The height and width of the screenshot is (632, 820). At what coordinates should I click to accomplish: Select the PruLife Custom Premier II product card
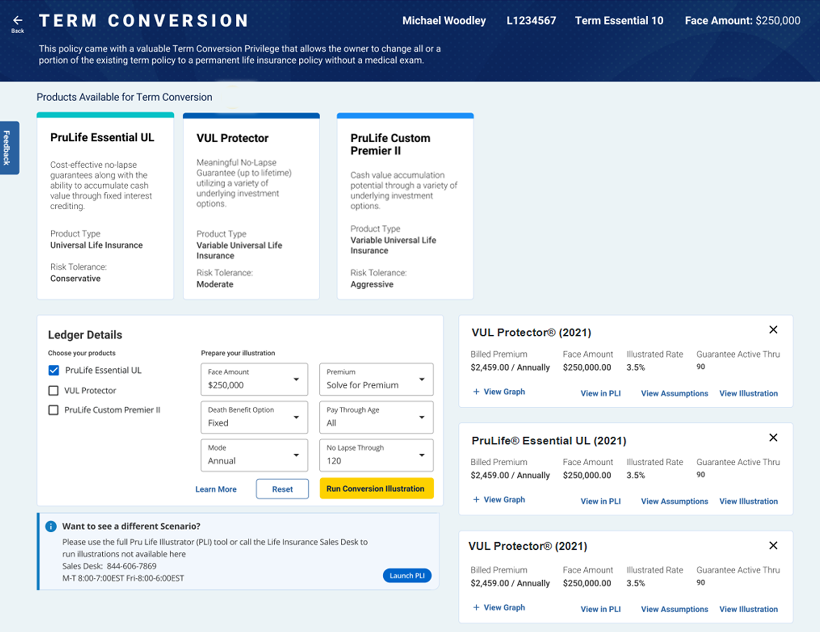tap(405, 206)
